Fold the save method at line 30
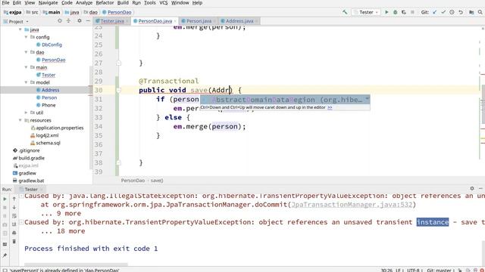 [119, 90]
